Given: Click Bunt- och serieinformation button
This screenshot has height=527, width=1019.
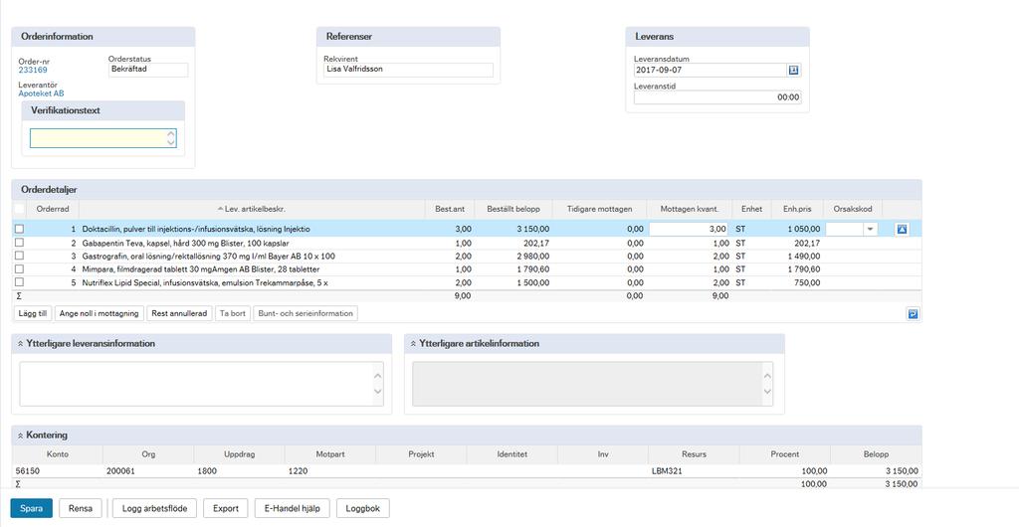Looking at the screenshot, I should pos(306,313).
